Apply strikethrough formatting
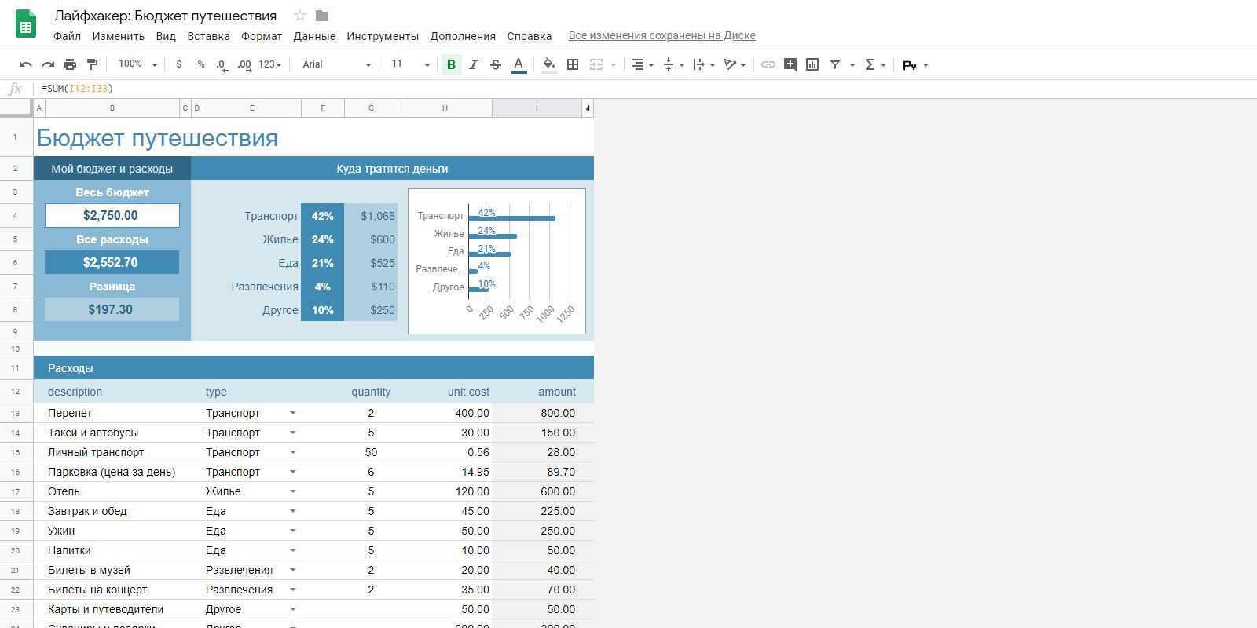Viewport: 1257px width, 628px height. pos(495,64)
